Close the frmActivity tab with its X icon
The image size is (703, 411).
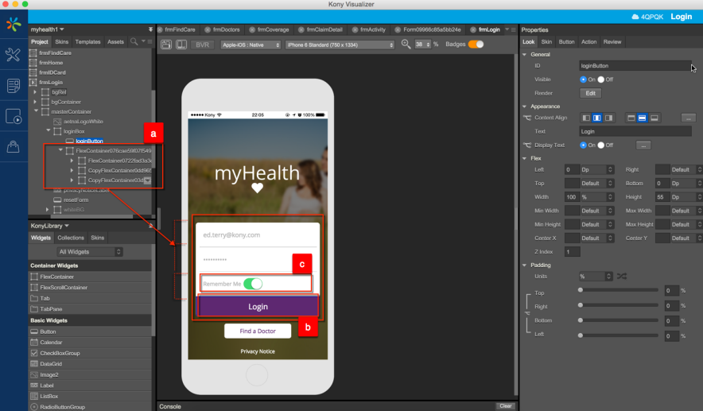click(355, 29)
